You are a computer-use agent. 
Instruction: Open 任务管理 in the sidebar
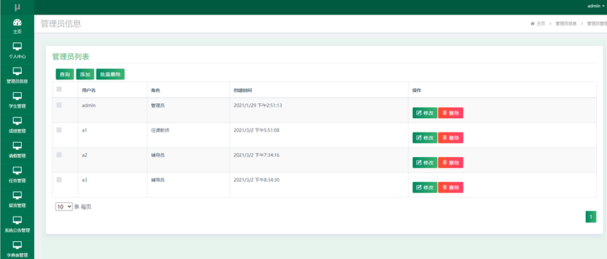click(17, 175)
